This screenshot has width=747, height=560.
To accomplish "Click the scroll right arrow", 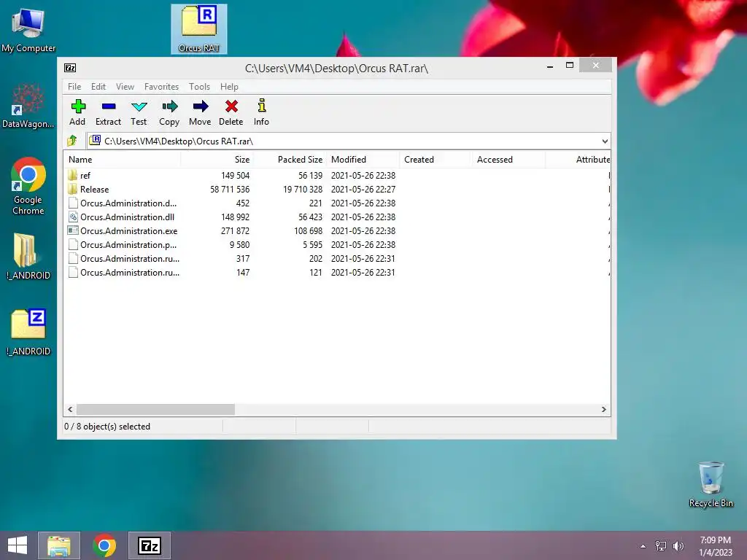I will tap(603, 410).
